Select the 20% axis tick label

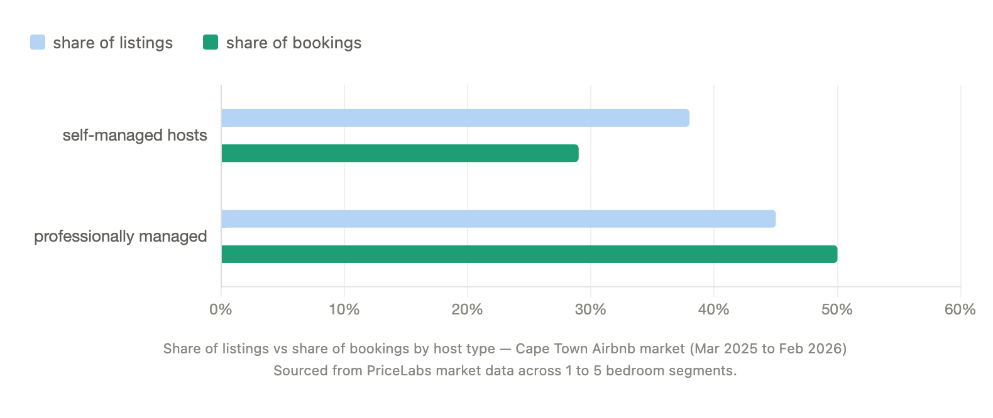(468, 309)
